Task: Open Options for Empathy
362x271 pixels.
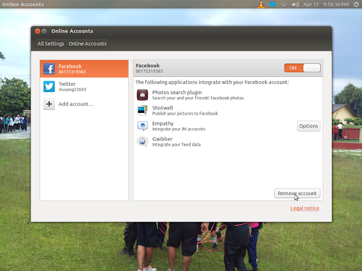Action: tap(308, 126)
